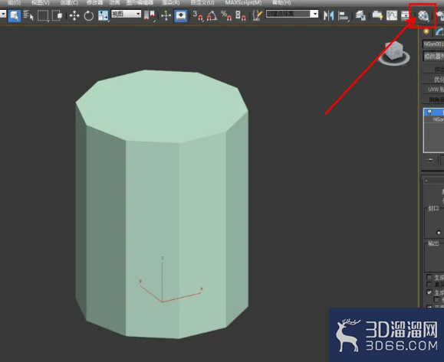The width and height of the screenshot is (444, 362).
Task: Open the 视图 reference coordinate dropdown
Action: click(x=126, y=14)
